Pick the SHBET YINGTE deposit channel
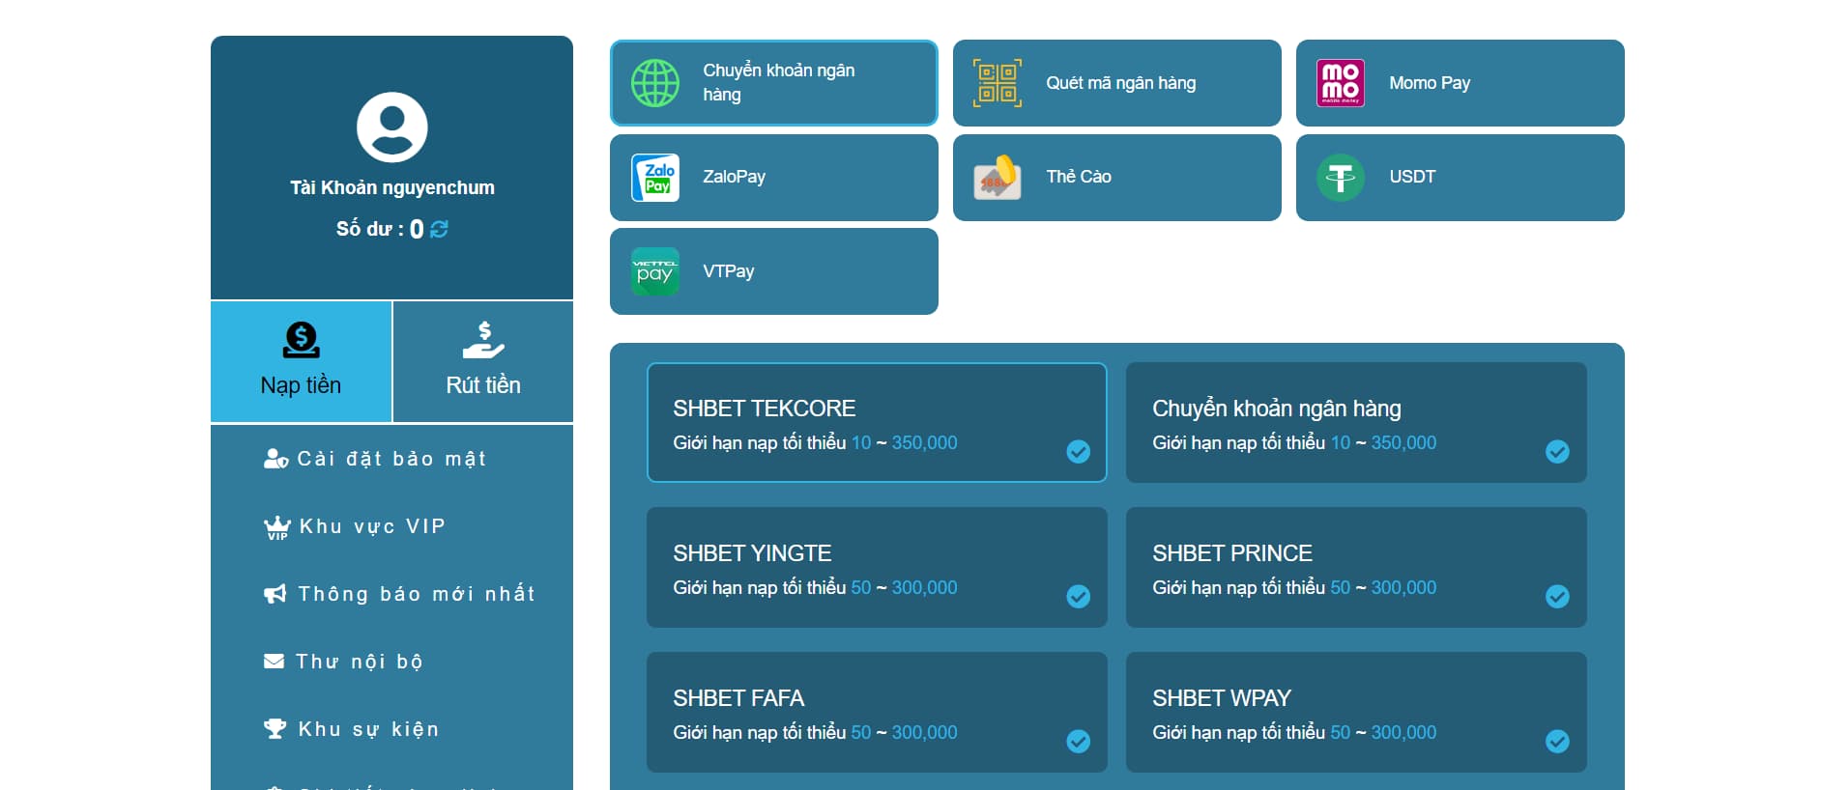Viewport: 1822px width, 790px height. coord(877,567)
